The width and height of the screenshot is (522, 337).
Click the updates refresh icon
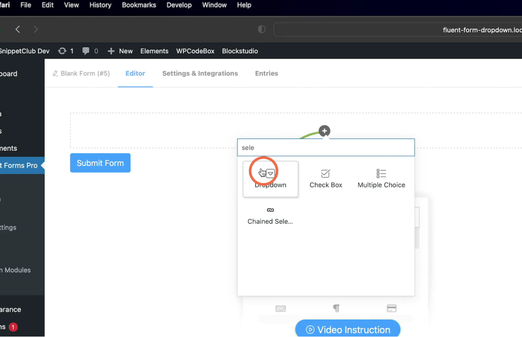tap(62, 51)
